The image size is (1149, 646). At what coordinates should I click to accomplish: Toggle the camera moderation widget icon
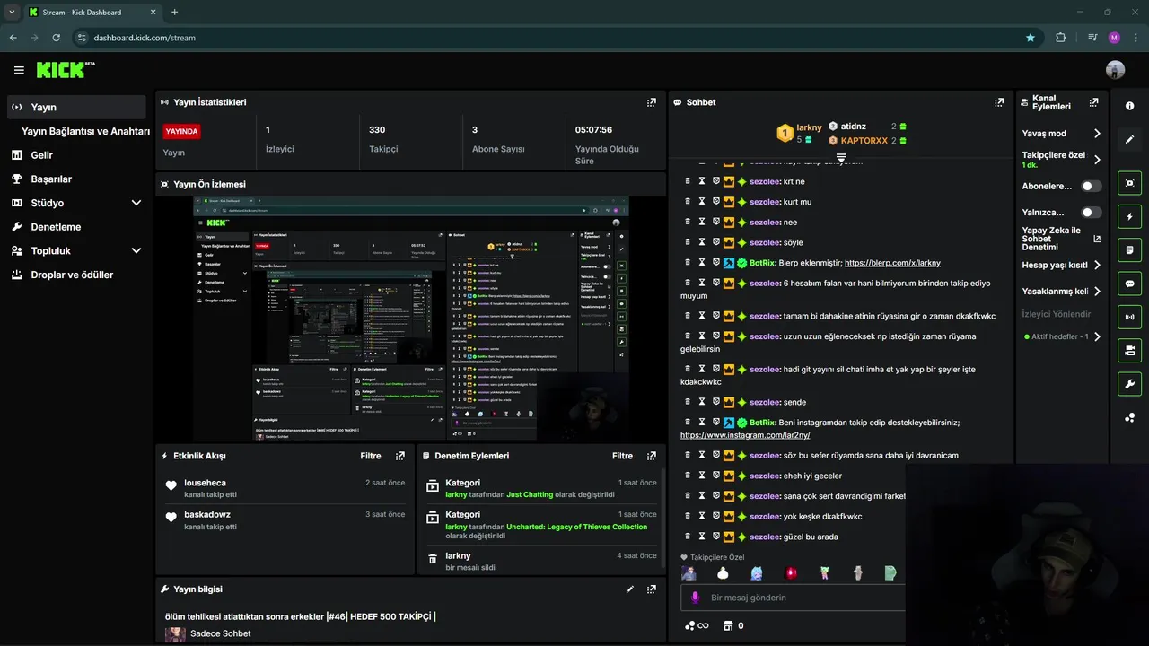[1130, 350]
